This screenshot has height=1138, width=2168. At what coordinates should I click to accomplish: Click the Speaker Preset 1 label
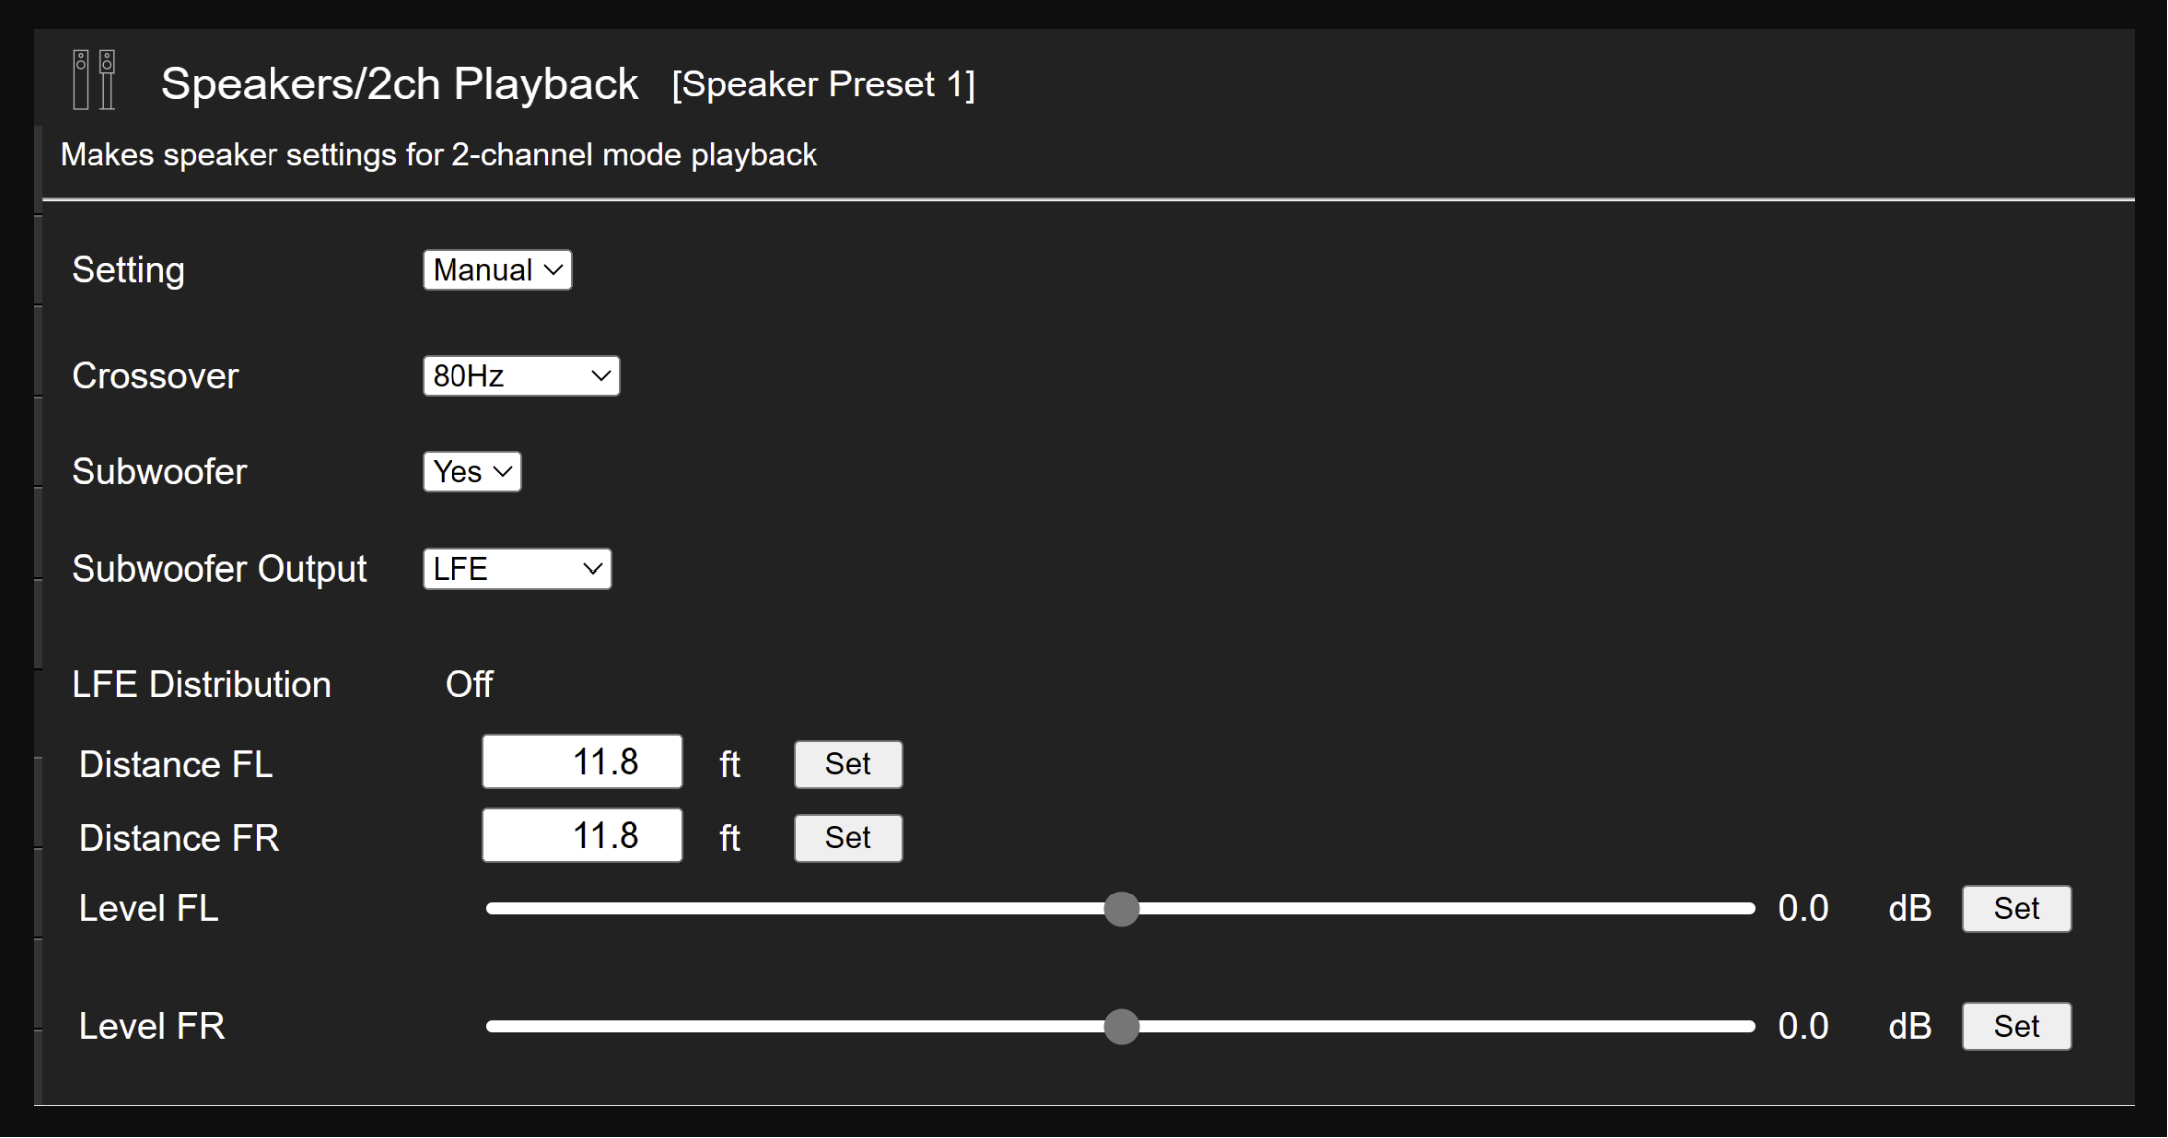(x=823, y=85)
